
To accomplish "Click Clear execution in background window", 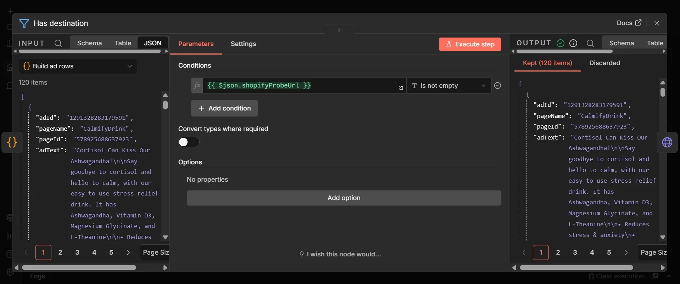I will coord(616,276).
